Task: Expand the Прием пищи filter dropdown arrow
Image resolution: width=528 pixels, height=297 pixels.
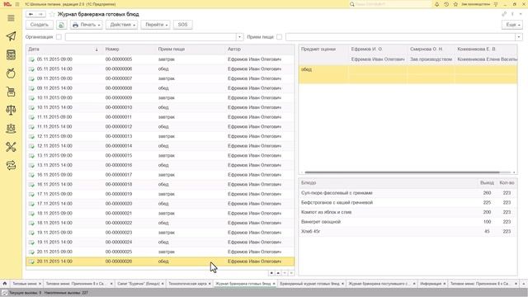Action: pos(519,37)
